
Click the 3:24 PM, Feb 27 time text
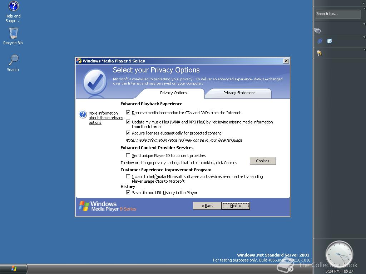tap(339, 271)
